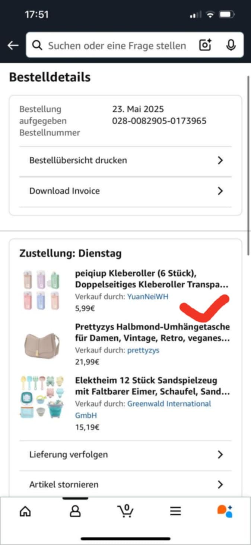Image resolution: width=251 pixels, height=545 pixels.
Task: Open seller link prettyzys
Action: (x=143, y=351)
